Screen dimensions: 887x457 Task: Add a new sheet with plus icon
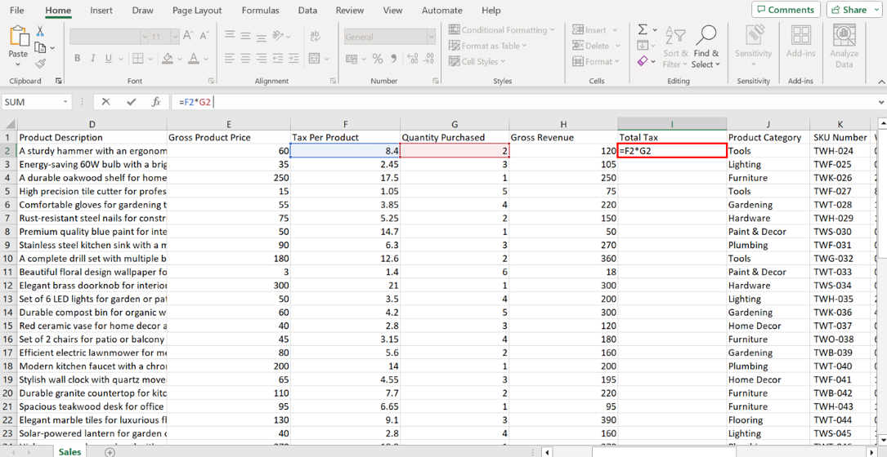[110, 452]
